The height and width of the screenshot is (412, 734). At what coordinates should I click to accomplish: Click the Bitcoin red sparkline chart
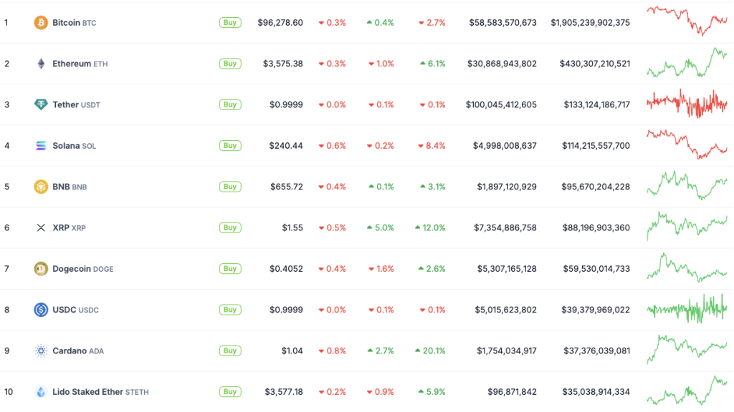click(687, 22)
